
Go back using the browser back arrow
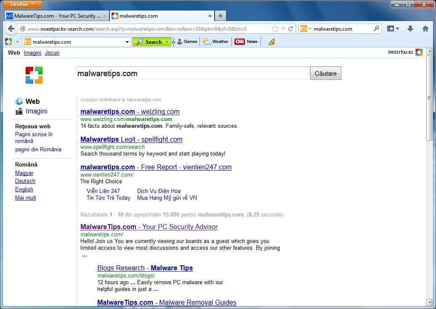(x=11, y=29)
